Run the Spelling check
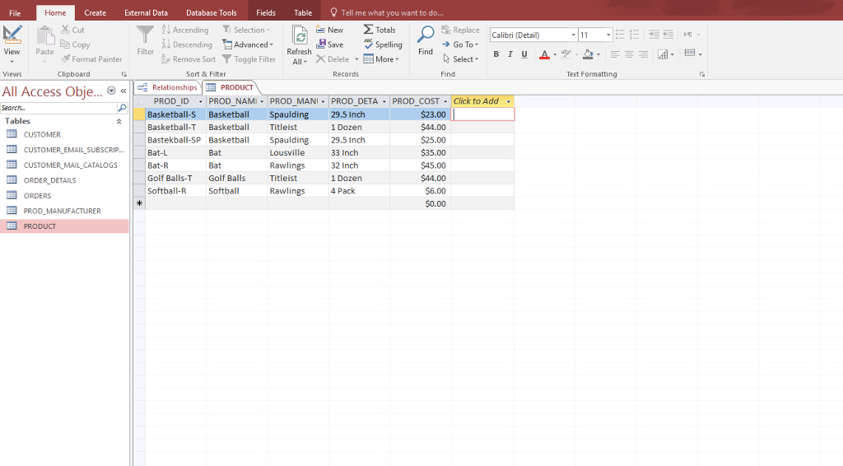 [x=383, y=44]
